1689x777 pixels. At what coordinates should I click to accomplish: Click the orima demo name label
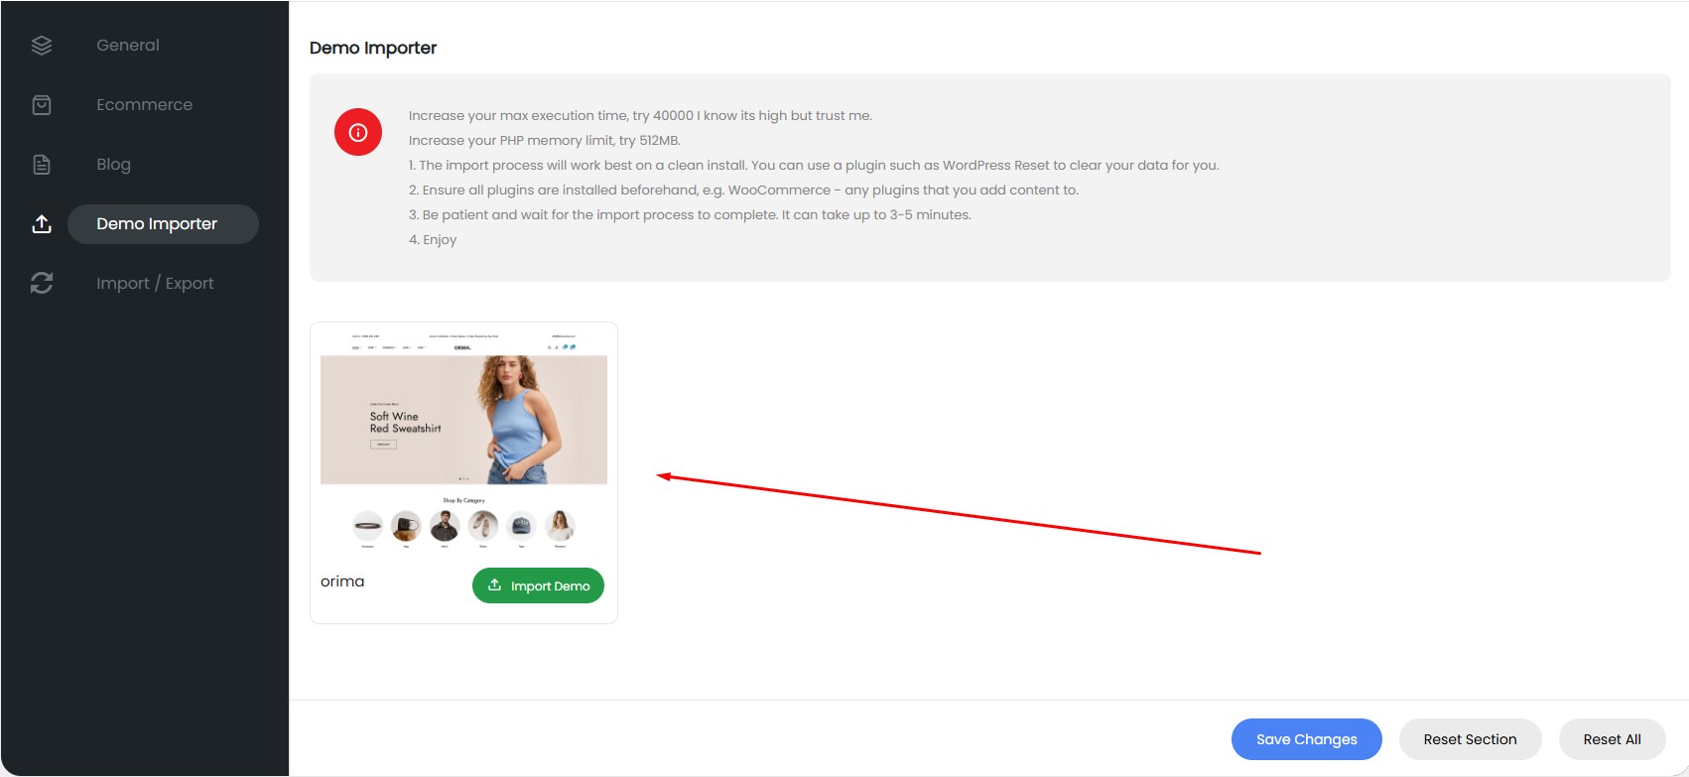point(342,582)
